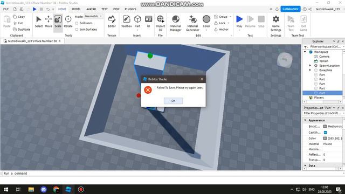Collapse the Data properties section
345x194 pixels.
305,165
